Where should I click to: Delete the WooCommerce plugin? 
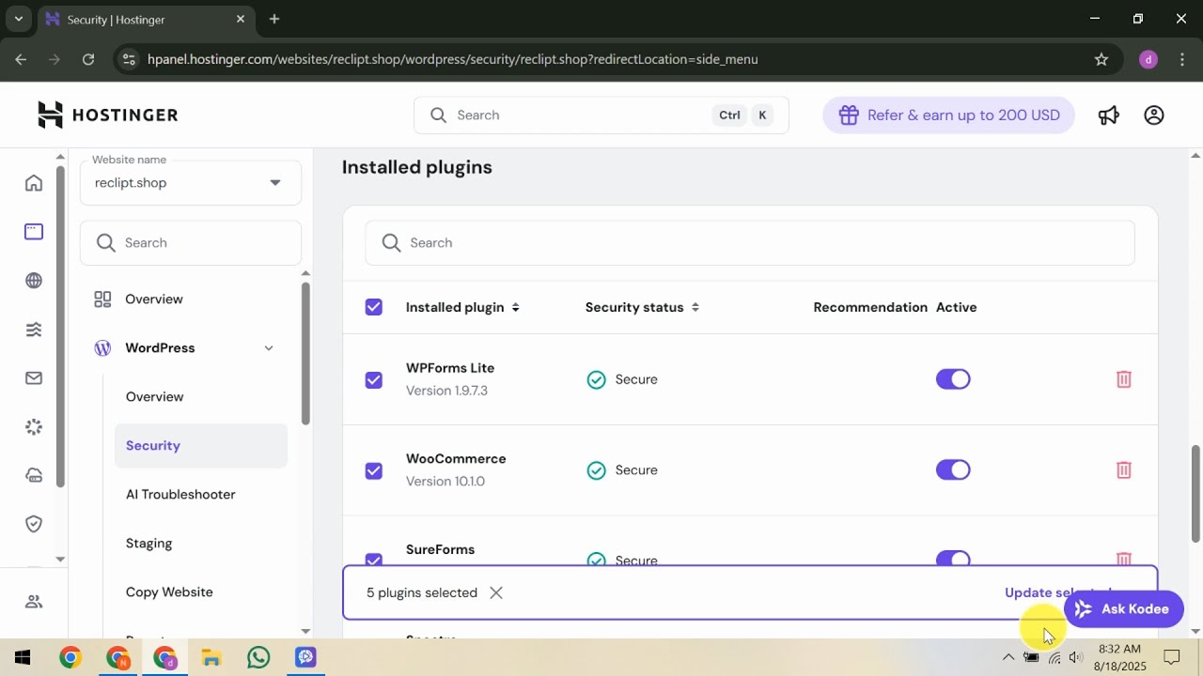(1123, 469)
